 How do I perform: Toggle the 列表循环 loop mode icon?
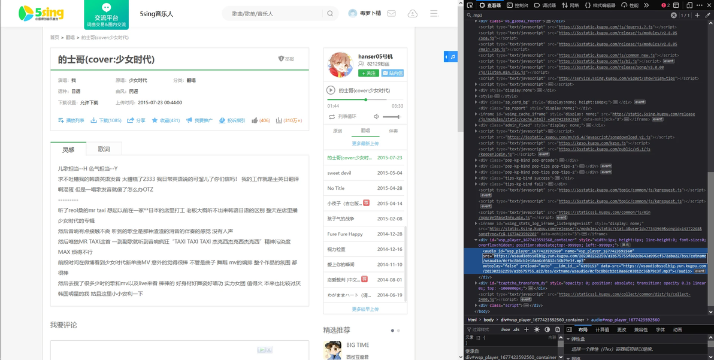point(332,117)
